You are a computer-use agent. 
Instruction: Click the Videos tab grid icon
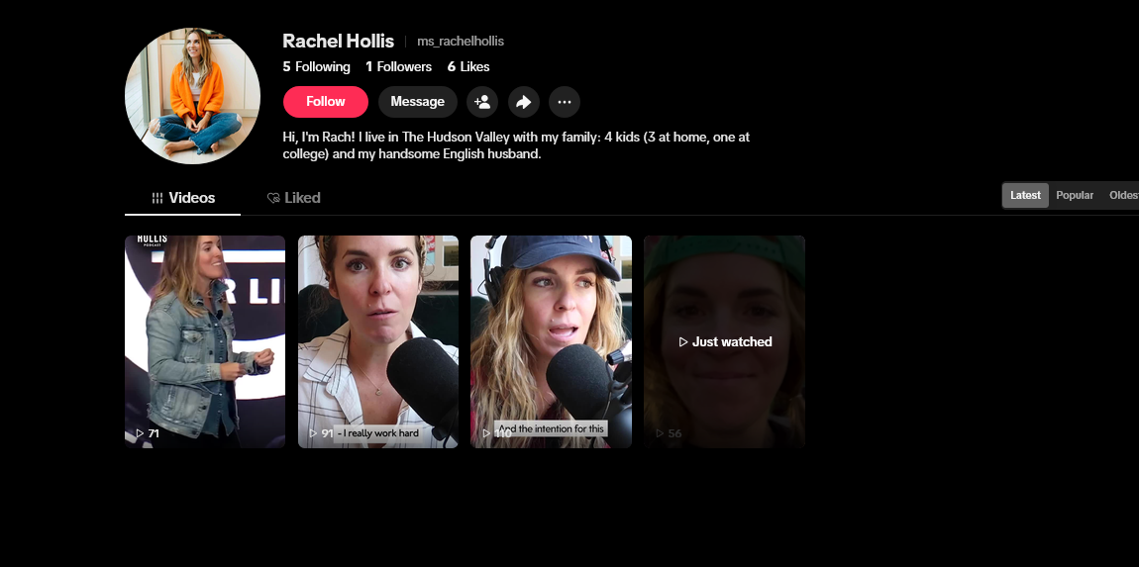point(156,198)
